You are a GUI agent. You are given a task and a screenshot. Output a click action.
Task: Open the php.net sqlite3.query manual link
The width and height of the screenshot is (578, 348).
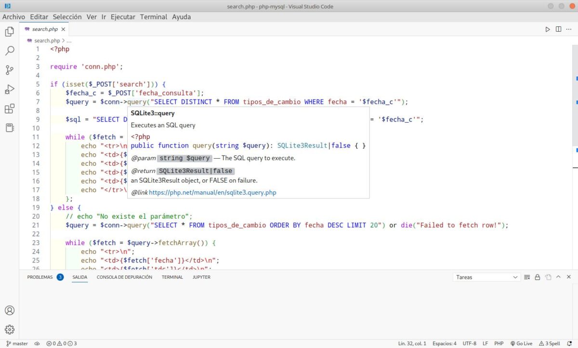pos(212,192)
